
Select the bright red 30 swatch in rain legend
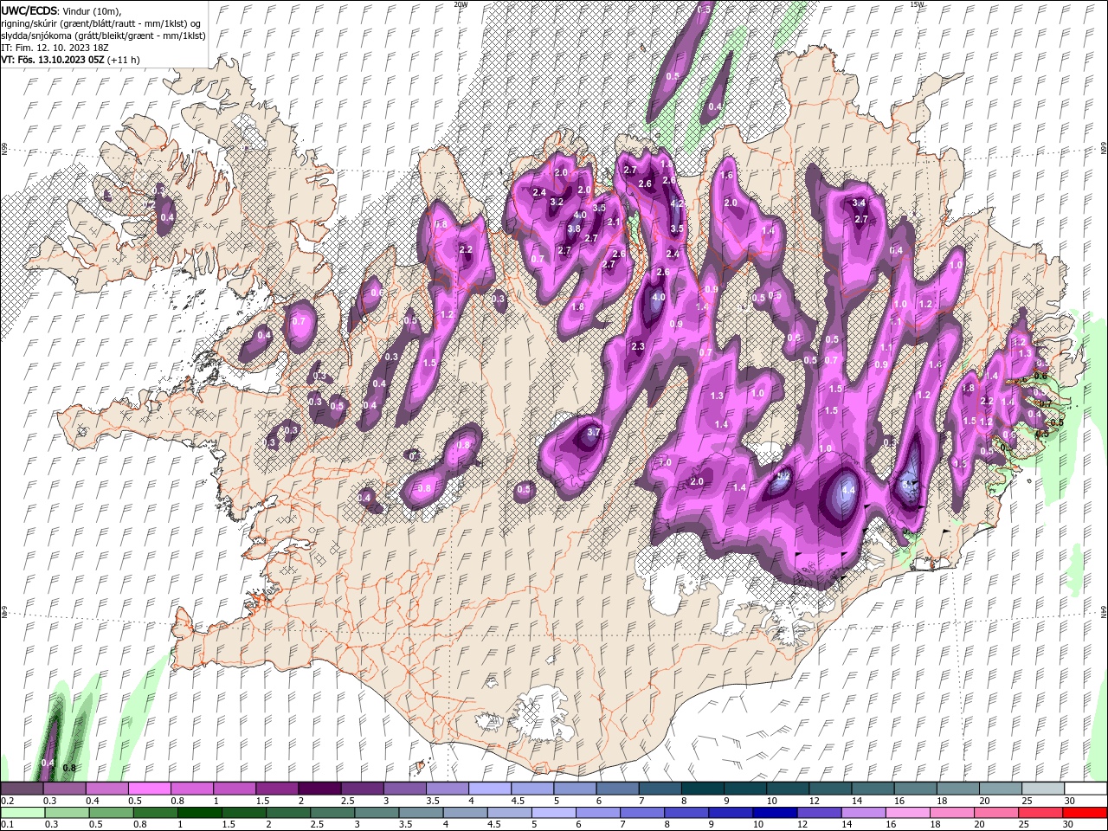(1085, 813)
